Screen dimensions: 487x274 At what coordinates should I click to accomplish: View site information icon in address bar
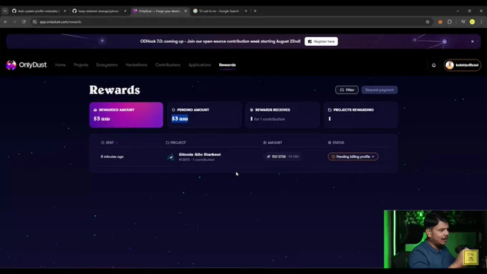tap(35, 21)
